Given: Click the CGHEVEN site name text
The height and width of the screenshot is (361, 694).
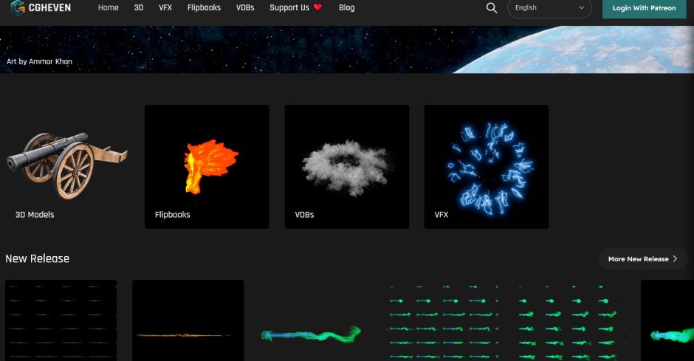Looking at the screenshot, I should click(49, 7).
